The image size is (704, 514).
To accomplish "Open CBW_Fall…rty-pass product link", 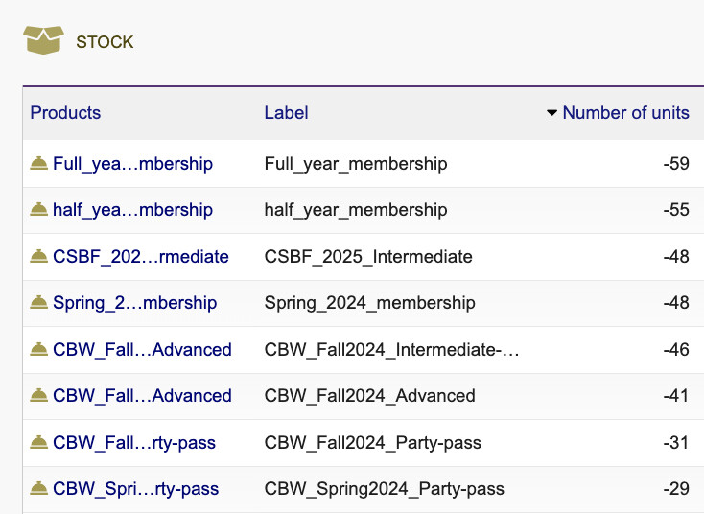I will pos(134,443).
